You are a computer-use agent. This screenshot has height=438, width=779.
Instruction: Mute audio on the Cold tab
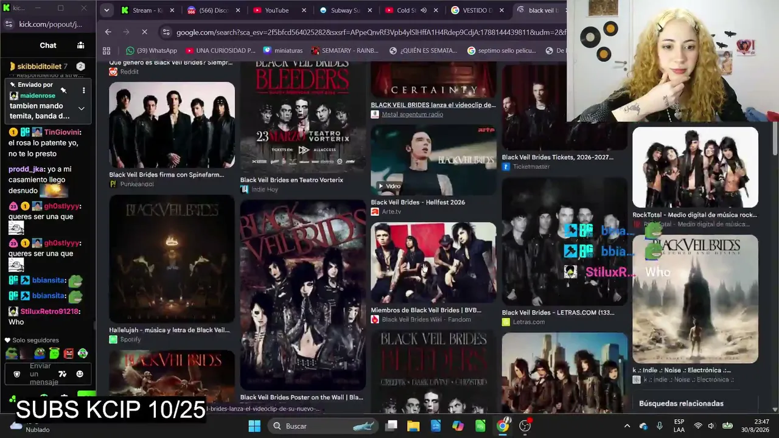click(424, 10)
